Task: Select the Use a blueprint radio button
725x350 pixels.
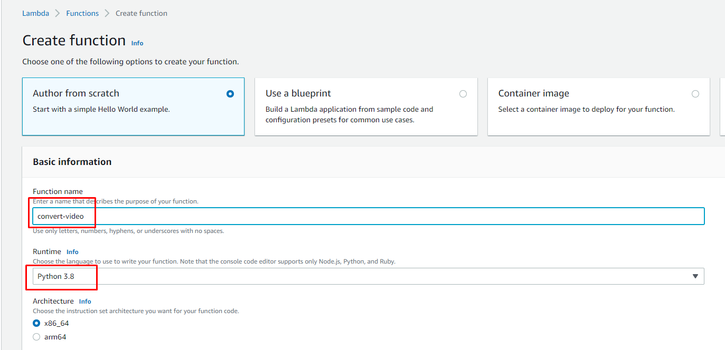Action: tap(463, 94)
